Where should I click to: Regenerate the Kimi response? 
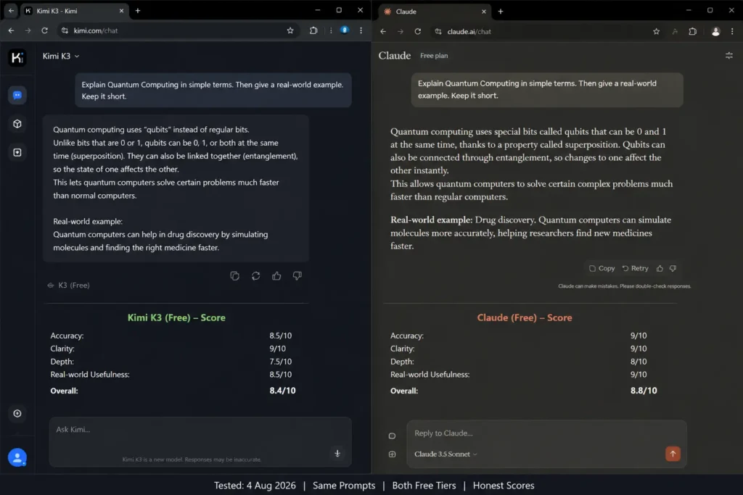click(256, 276)
